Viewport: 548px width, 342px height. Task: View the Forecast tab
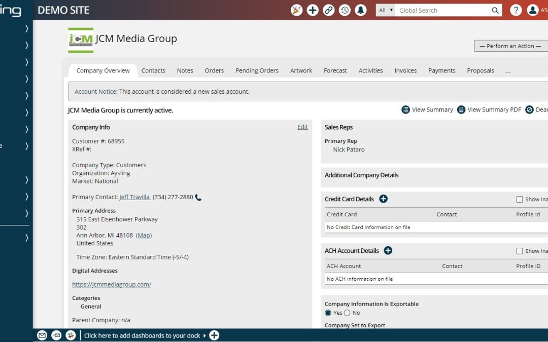click(335, 70)
